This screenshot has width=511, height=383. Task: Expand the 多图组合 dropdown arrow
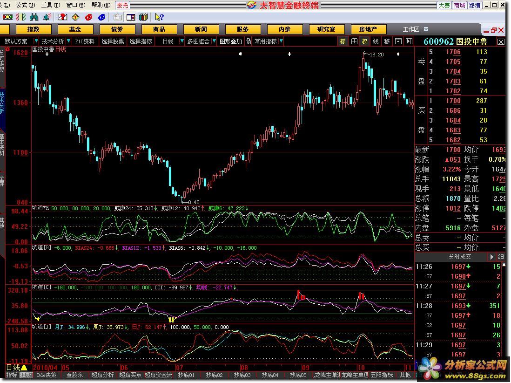click(214, 41)
